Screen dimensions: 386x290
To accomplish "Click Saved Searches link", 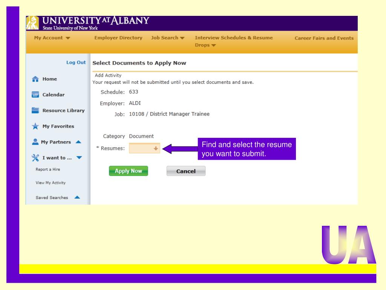I will (52, 197).
